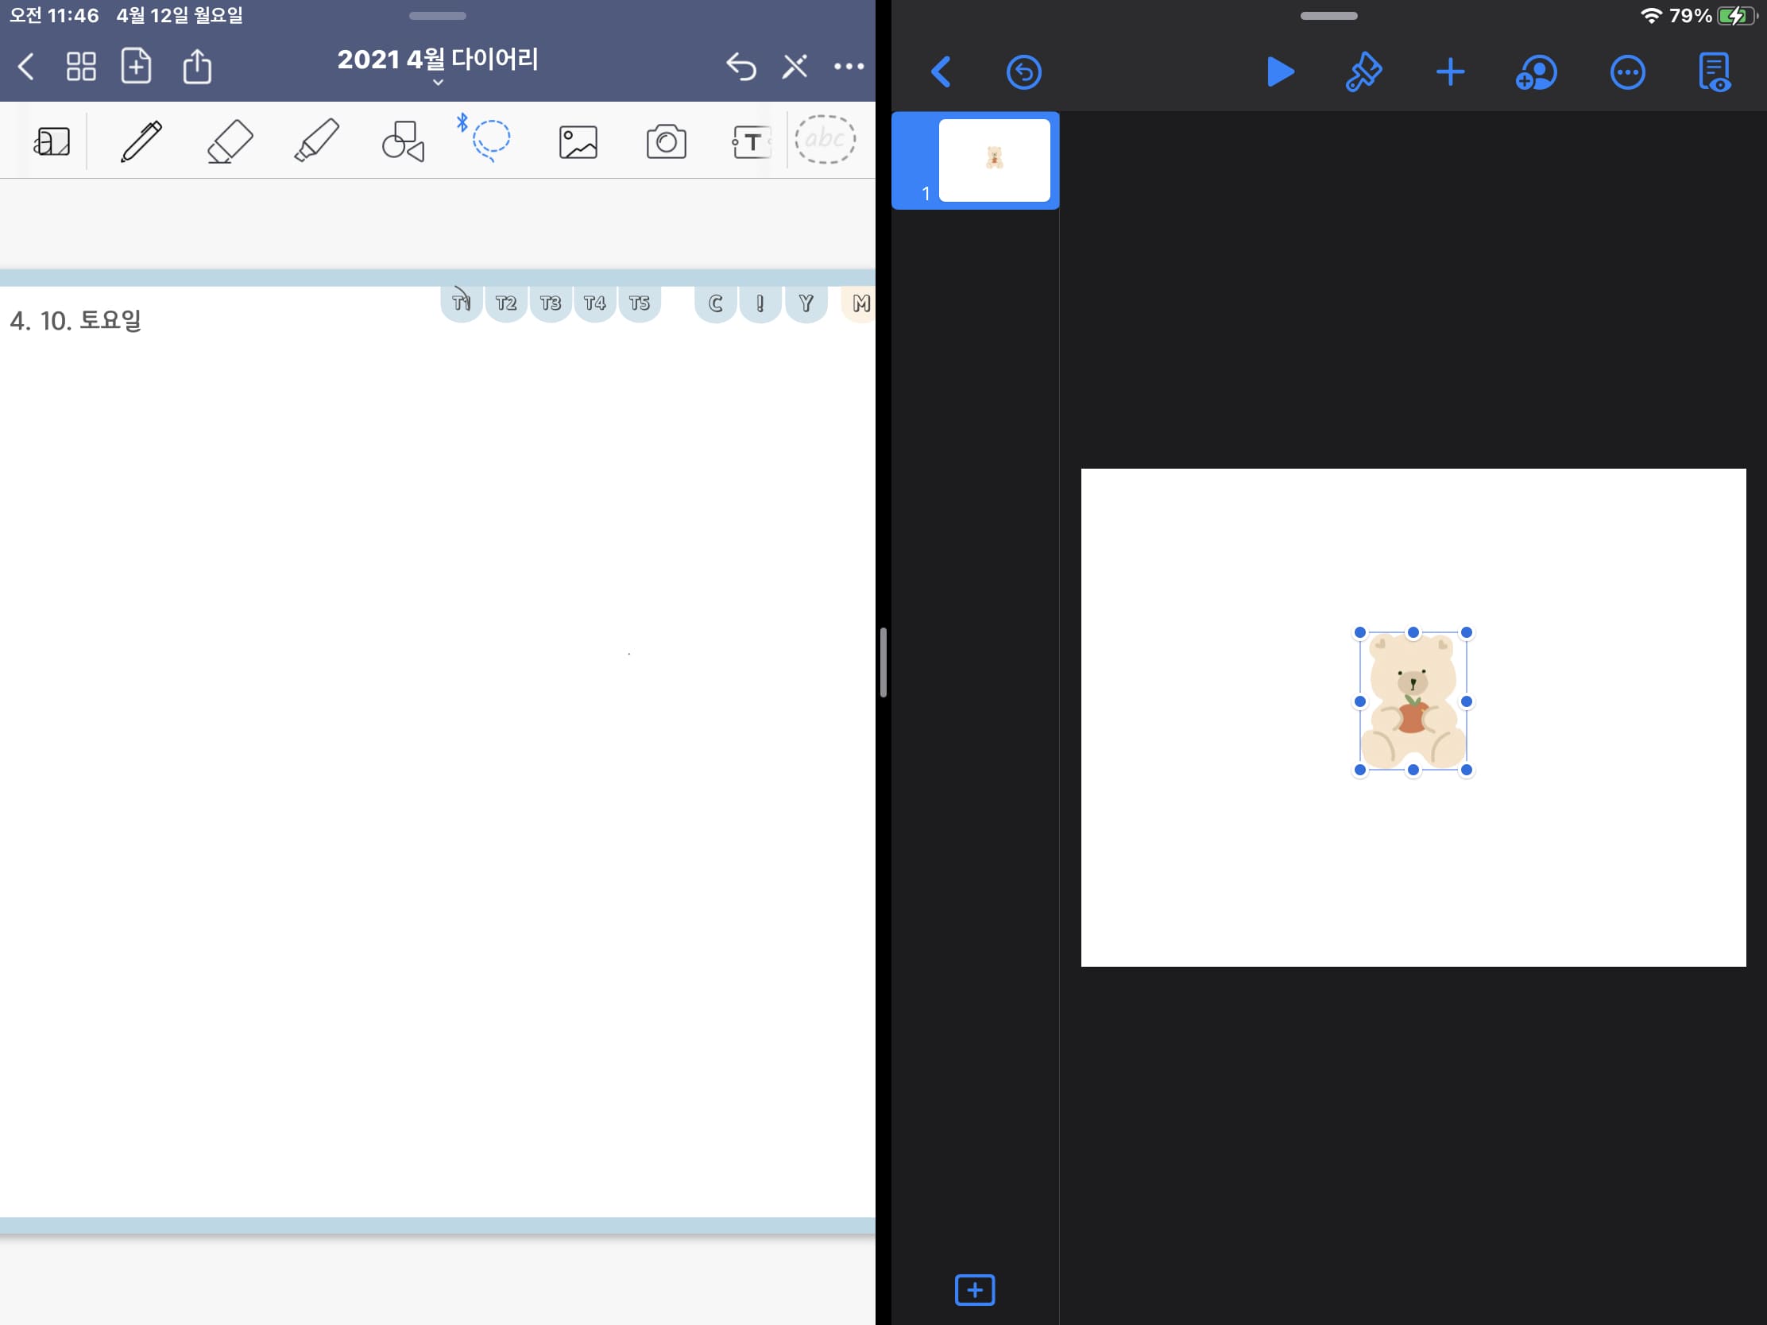Open GoodNotes three-dots more menu
1767x1325 pixels.
click(849, 66)
